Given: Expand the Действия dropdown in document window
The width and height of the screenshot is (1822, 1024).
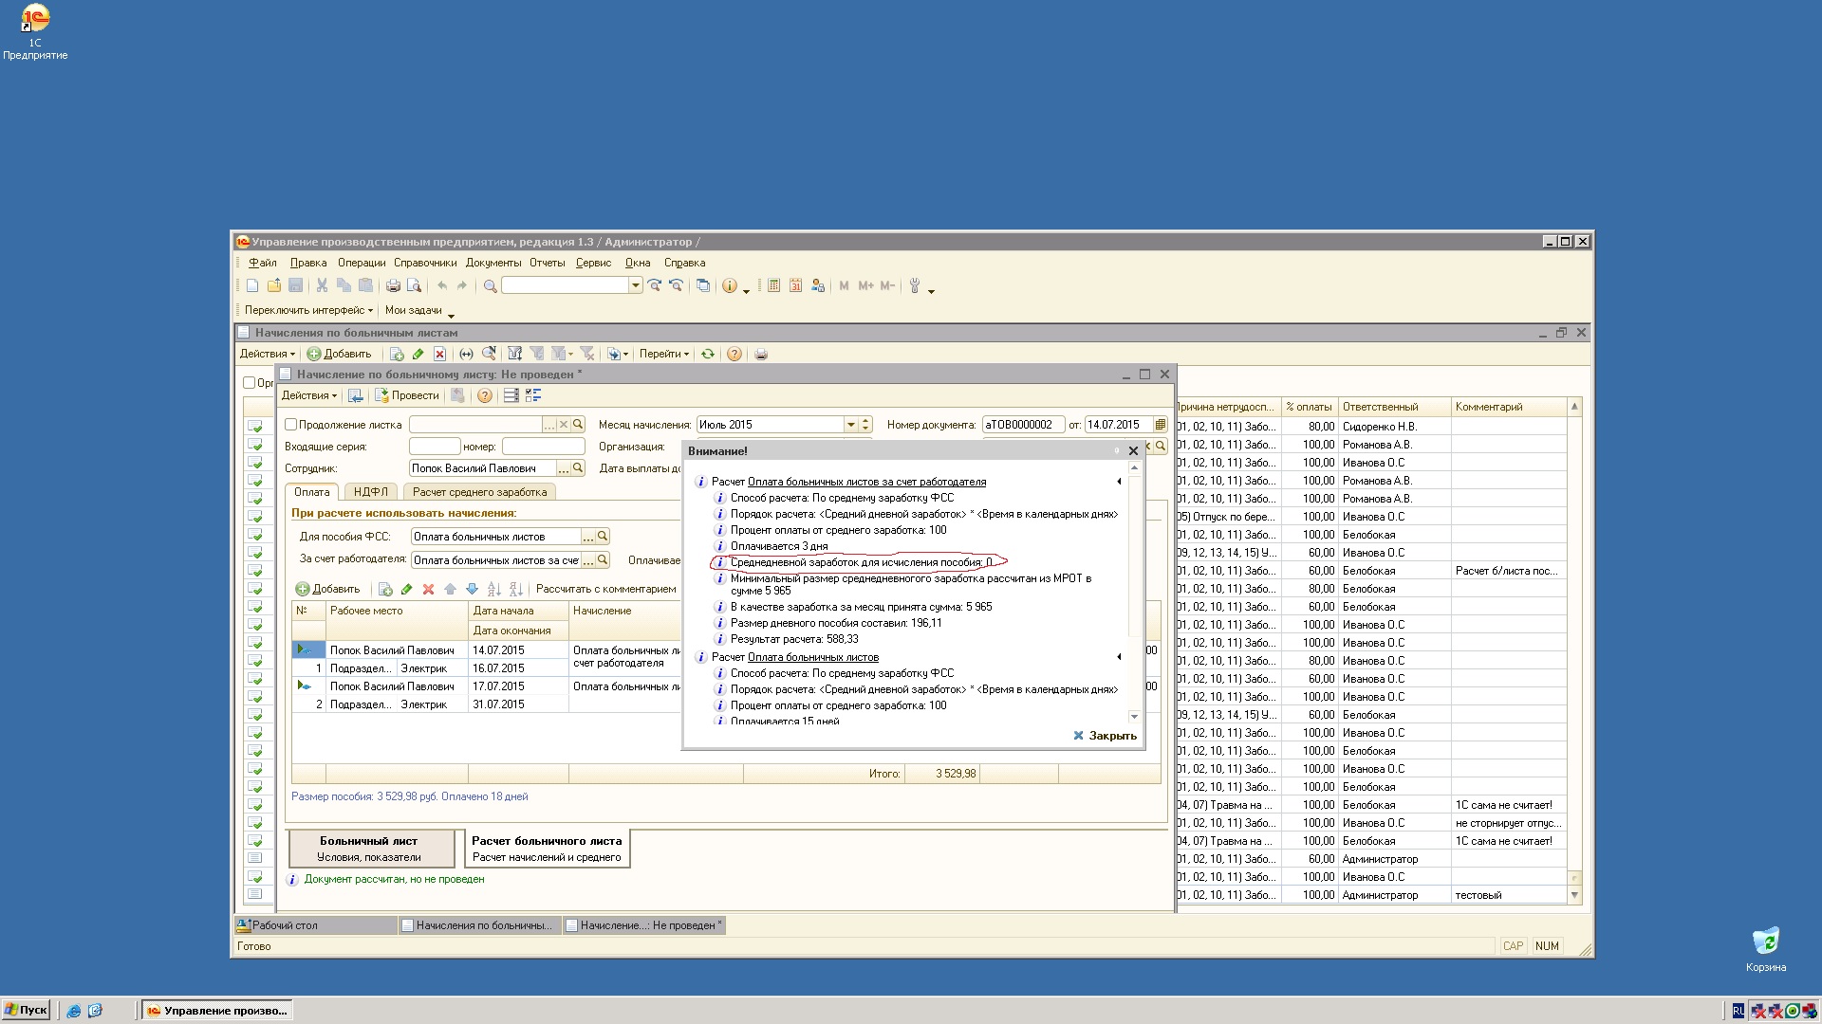Looking at the screenshot, I should (308, 396).
